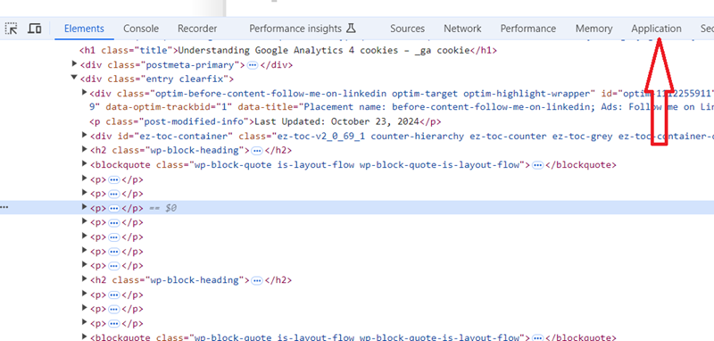Activate the inspect element picker icon
The height and width of the screenshot is (341, 714).
(x=12, y=29)
